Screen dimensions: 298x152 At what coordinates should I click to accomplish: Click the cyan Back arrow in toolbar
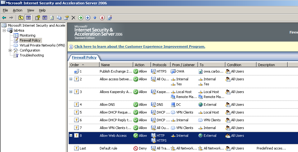(x=4, y=18)
